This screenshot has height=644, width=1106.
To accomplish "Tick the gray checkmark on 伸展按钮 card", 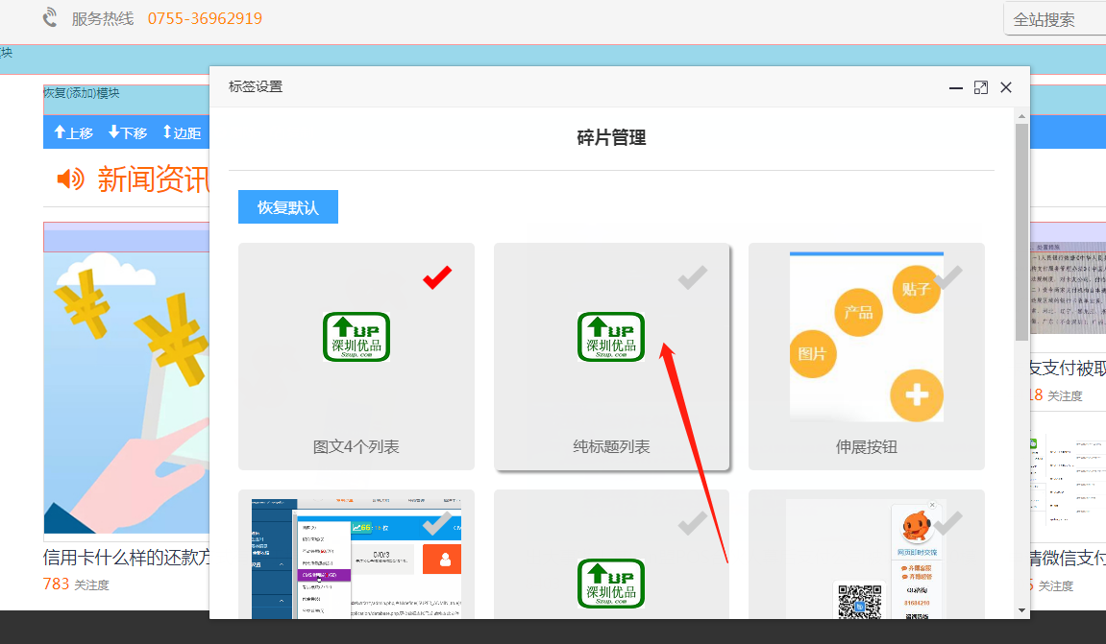I will 947,278.
